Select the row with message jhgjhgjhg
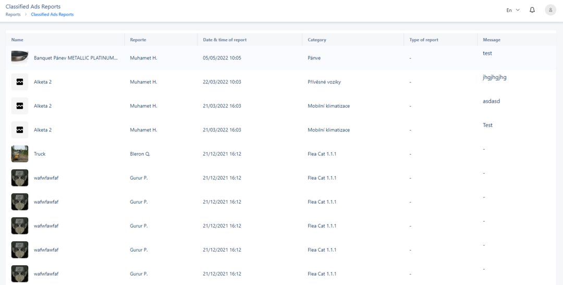The height and width of the screenshot is (285, 563). (281, 82)
